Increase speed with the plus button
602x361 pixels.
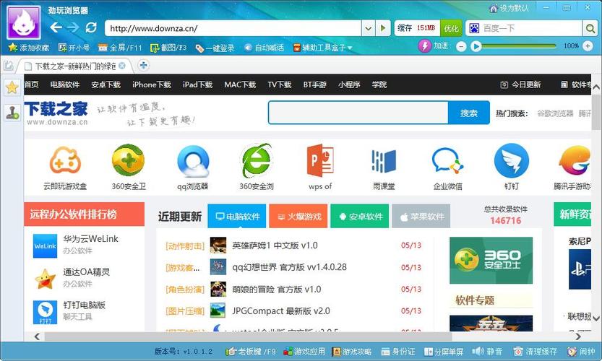coord(588,46)
